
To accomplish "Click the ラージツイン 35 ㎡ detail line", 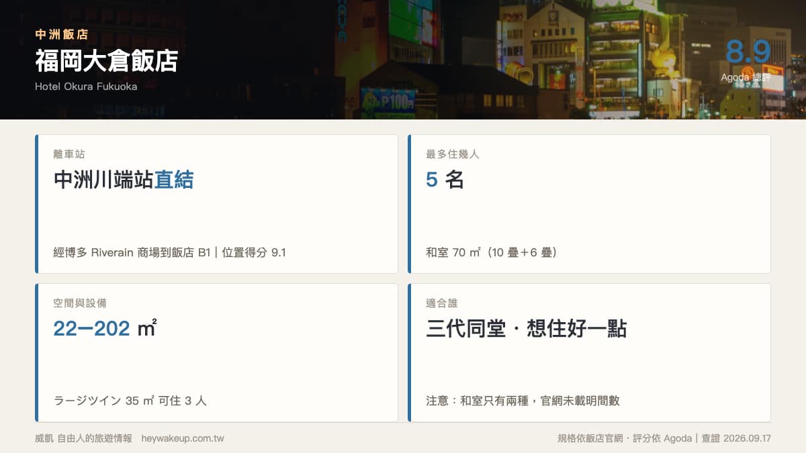I will click(130, 401).
